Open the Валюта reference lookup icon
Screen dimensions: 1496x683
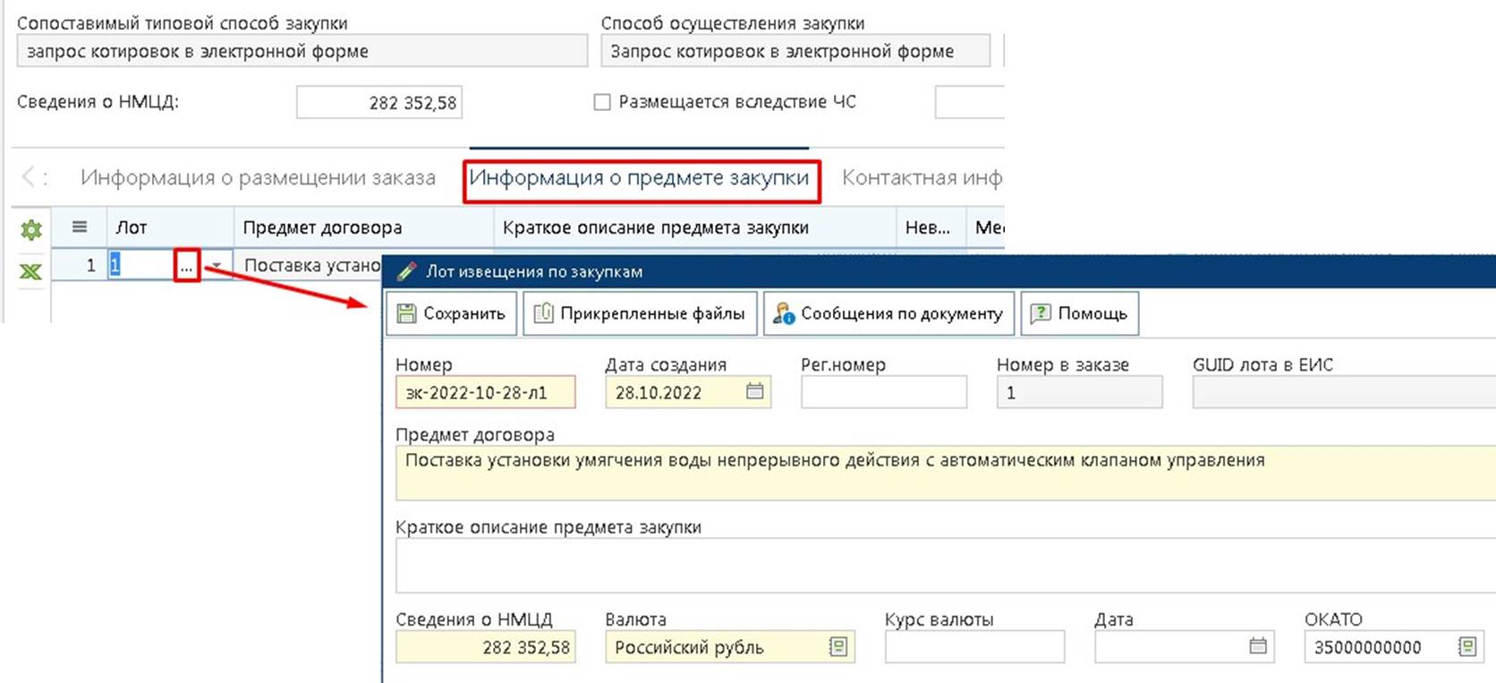click(x=838, y=646)
